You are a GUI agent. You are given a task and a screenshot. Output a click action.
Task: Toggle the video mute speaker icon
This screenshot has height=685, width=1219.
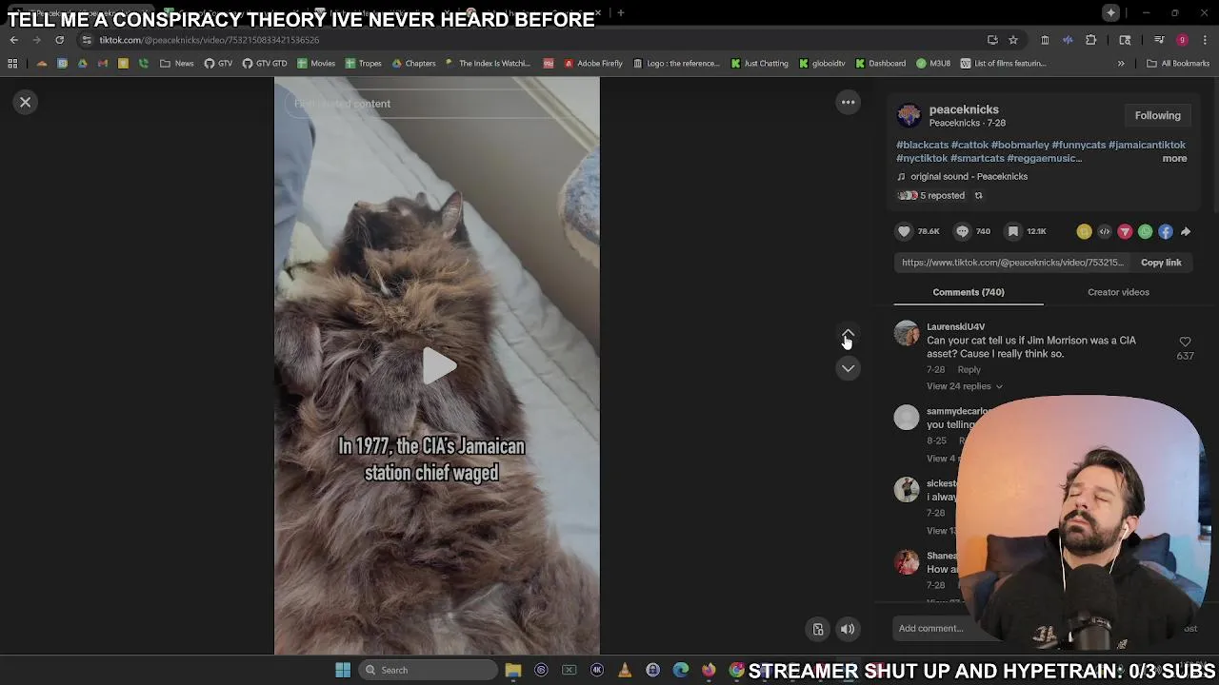coord(848,629)
